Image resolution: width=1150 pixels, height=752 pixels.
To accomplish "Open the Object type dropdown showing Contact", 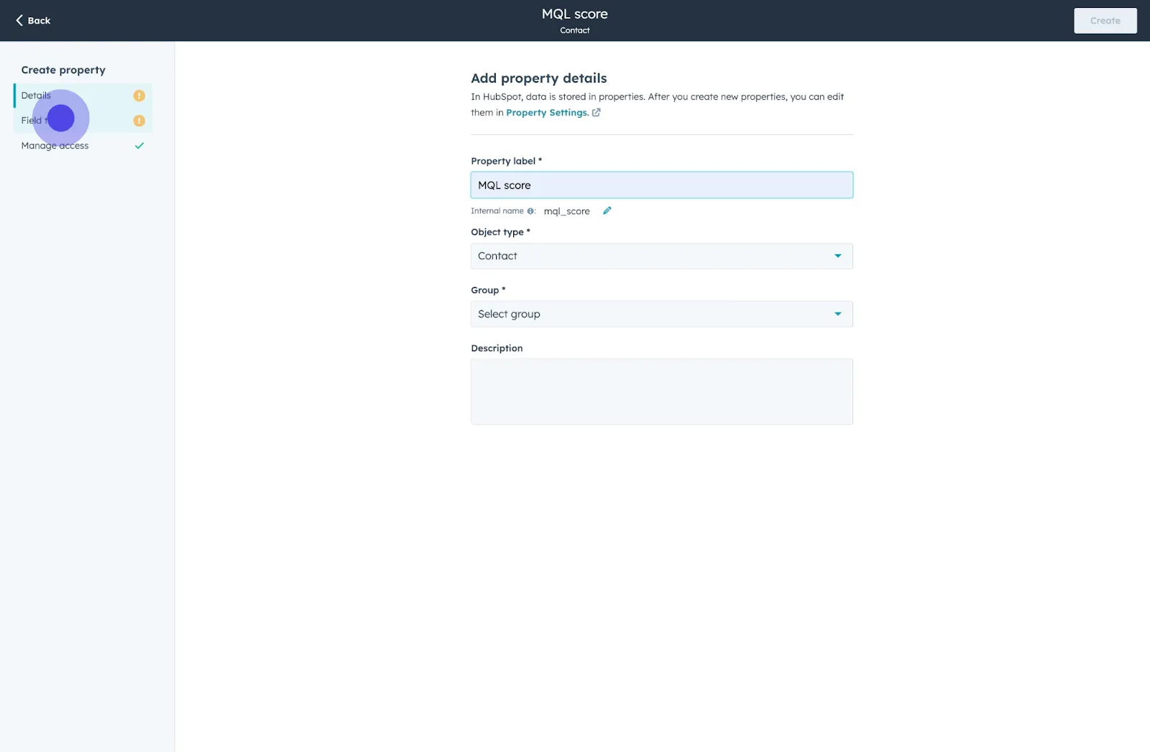I will [661, 256].
